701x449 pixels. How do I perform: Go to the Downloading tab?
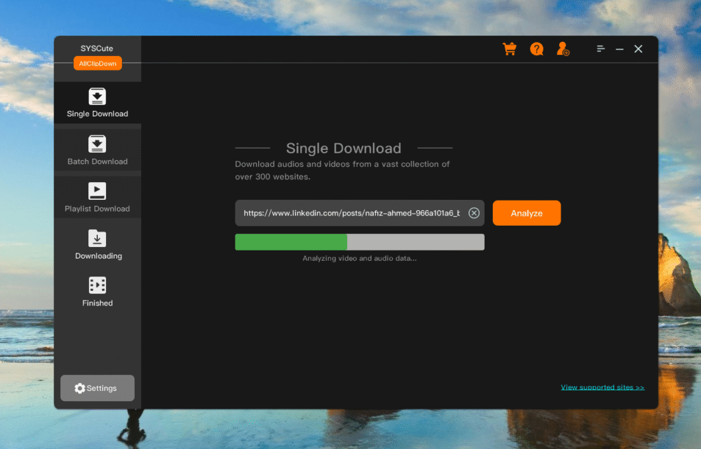pos(97,244)
